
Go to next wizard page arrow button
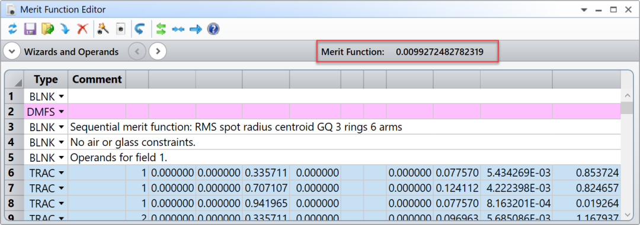[158, 51]
